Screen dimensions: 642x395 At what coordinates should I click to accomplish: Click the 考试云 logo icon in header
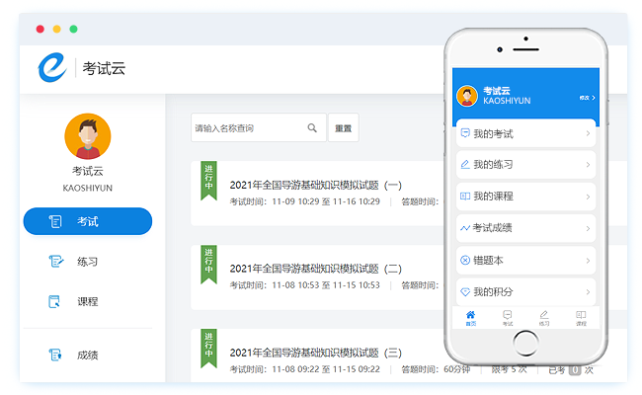point(51,67)
